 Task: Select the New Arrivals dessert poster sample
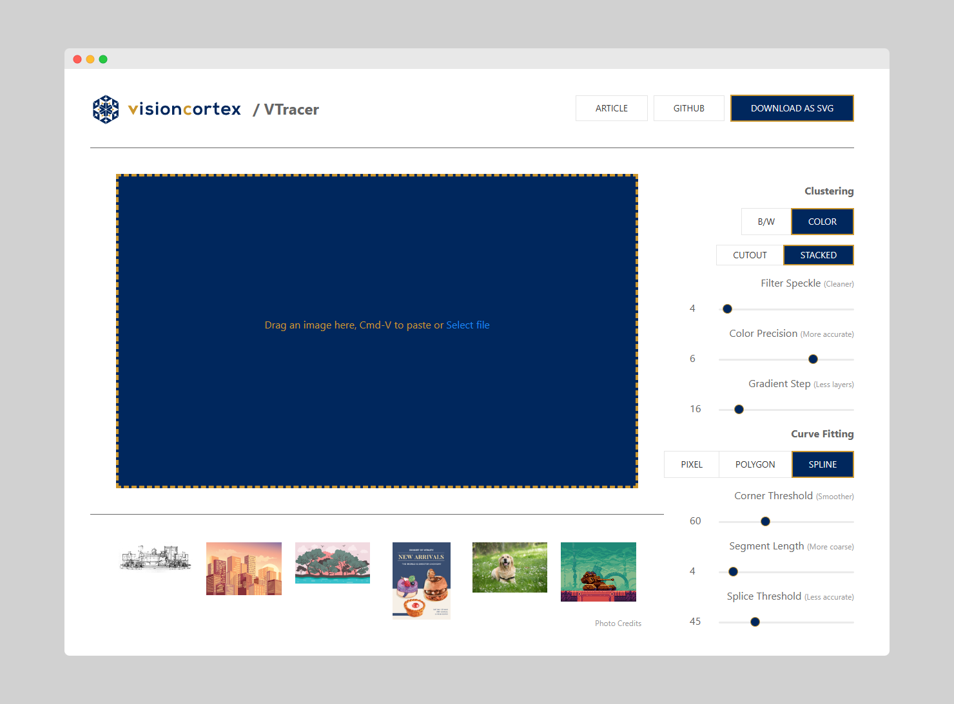(x=422, y=580)
